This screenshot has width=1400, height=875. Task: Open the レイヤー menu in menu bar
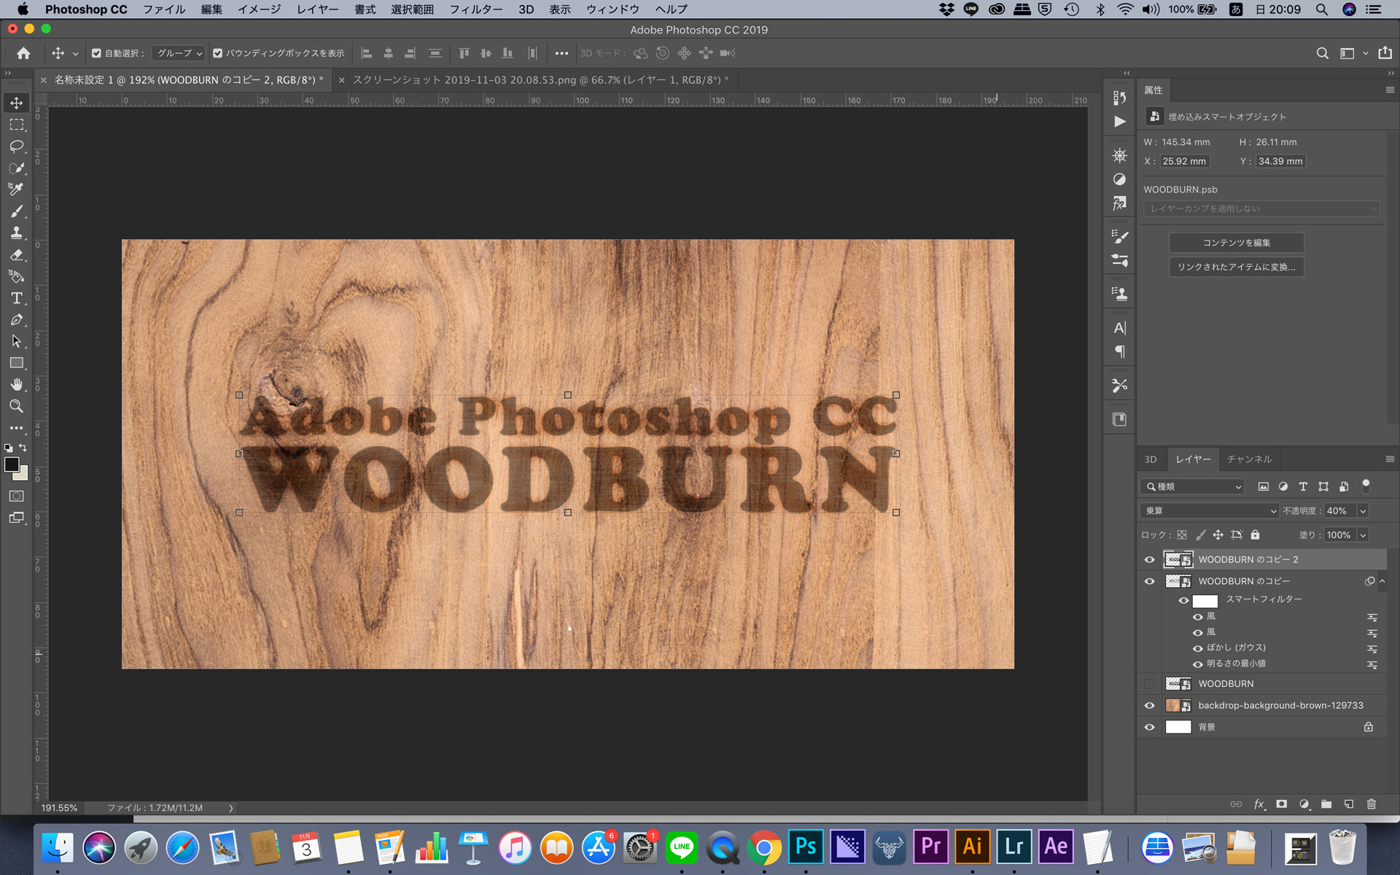tap(318, 9)
